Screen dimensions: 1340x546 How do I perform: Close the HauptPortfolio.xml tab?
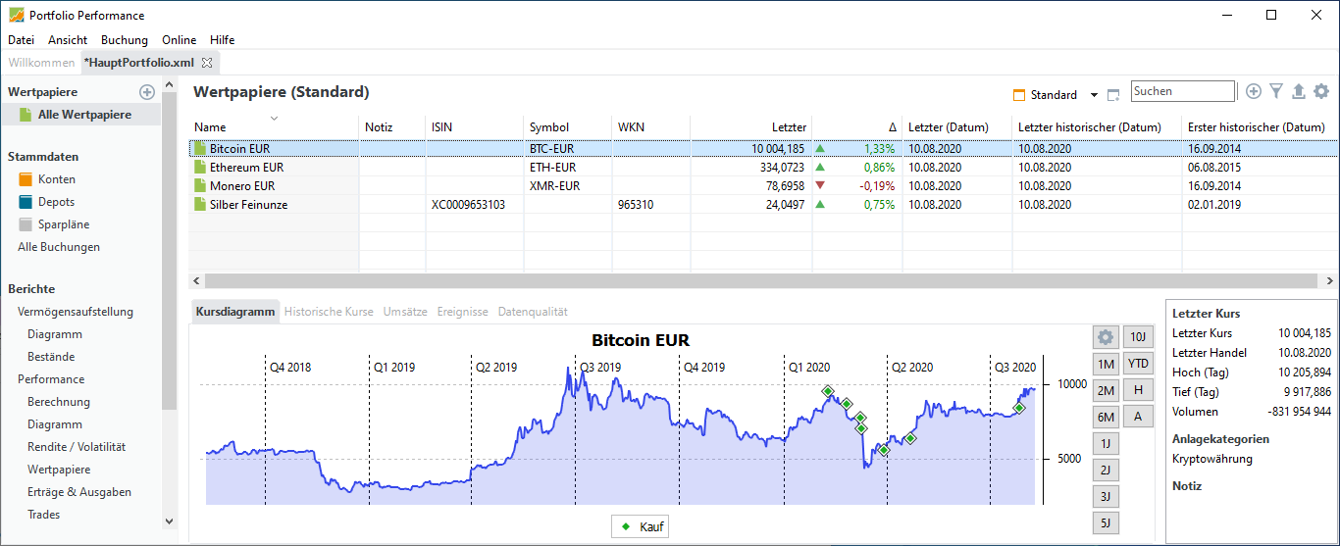coord(207,63)
